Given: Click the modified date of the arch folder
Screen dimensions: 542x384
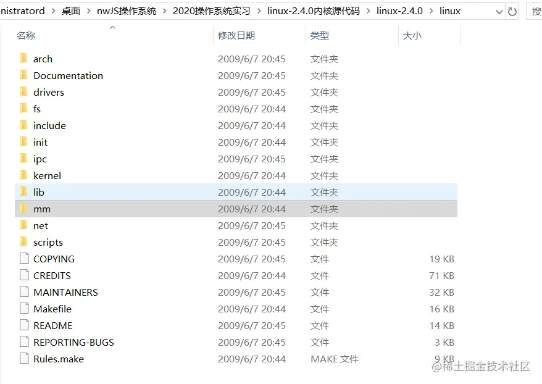Looking at the screenshot, I should point(252,59).
